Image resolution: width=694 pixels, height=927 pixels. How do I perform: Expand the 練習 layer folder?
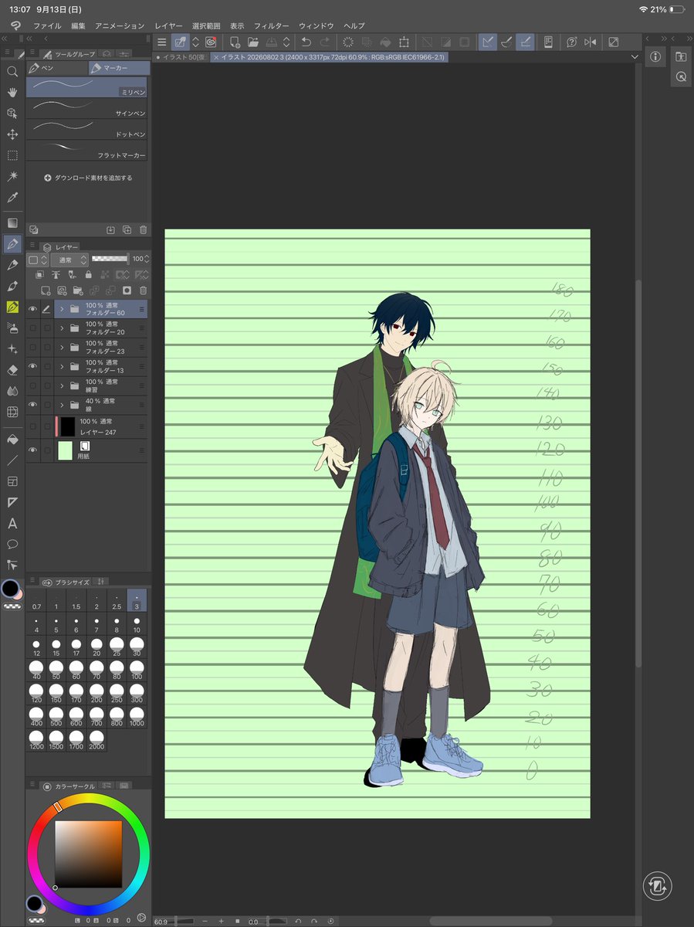pos(62,385)
